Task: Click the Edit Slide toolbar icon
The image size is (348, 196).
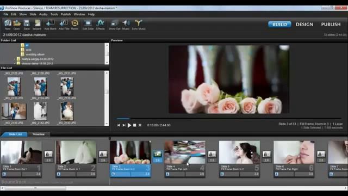Action: pyautogui.click(x=88, y=24)
